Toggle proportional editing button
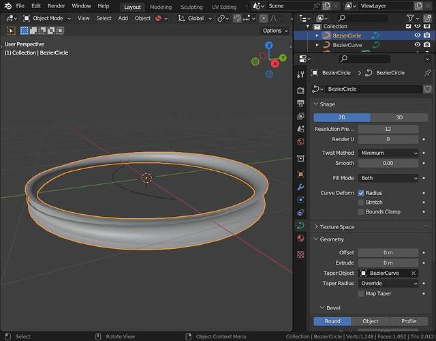 264,18
